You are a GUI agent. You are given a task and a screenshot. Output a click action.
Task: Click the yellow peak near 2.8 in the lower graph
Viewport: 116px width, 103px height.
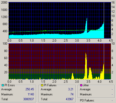[x=73, y=76]
